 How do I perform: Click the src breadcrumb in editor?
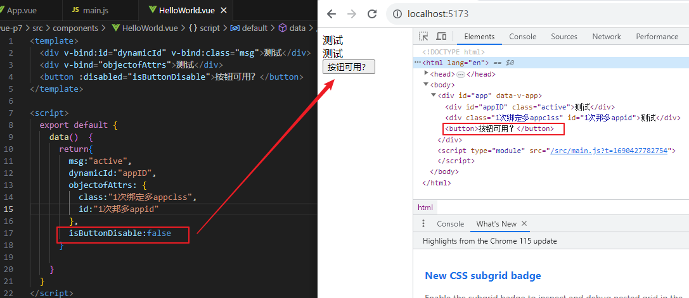(x=37, y=28)
